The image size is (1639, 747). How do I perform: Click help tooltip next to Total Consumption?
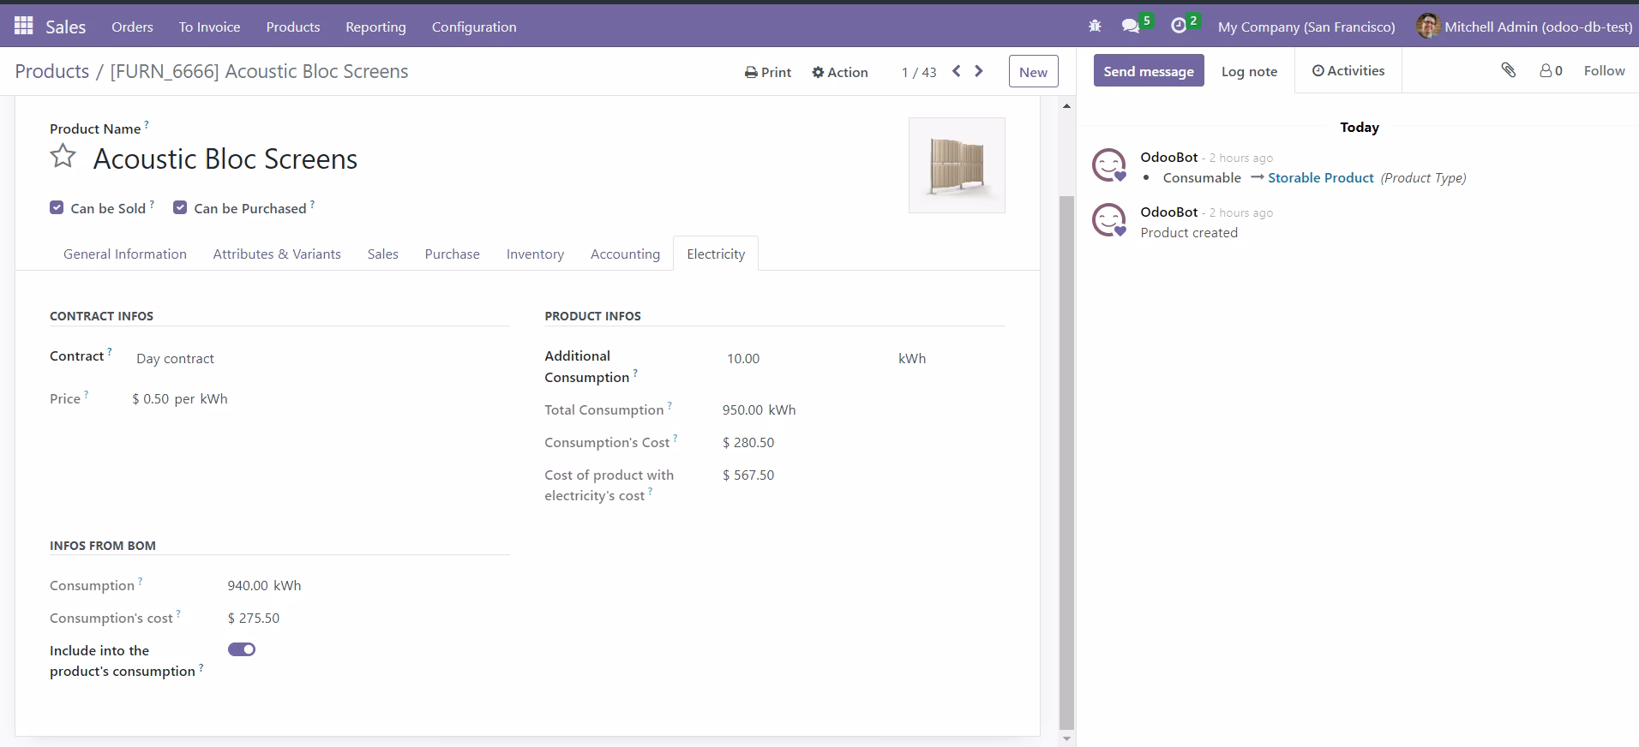(x=669, y=406)
